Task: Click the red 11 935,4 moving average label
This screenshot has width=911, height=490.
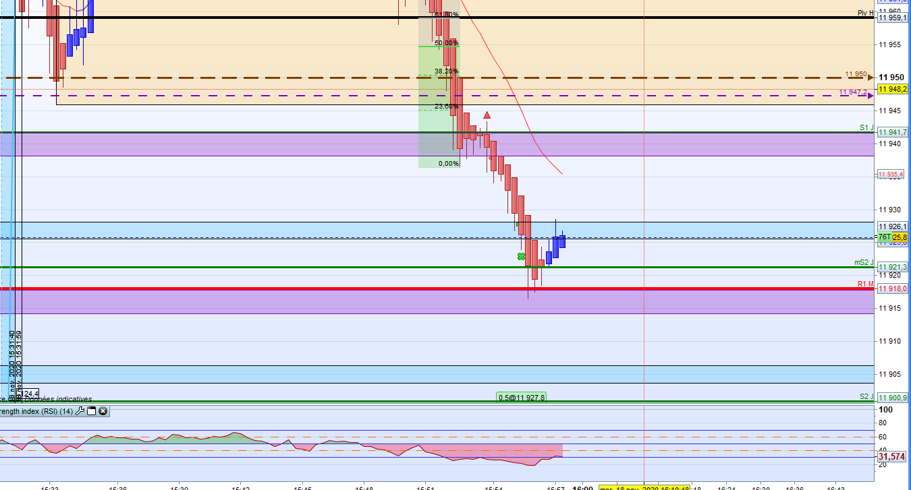Action: tap(892, 175)
